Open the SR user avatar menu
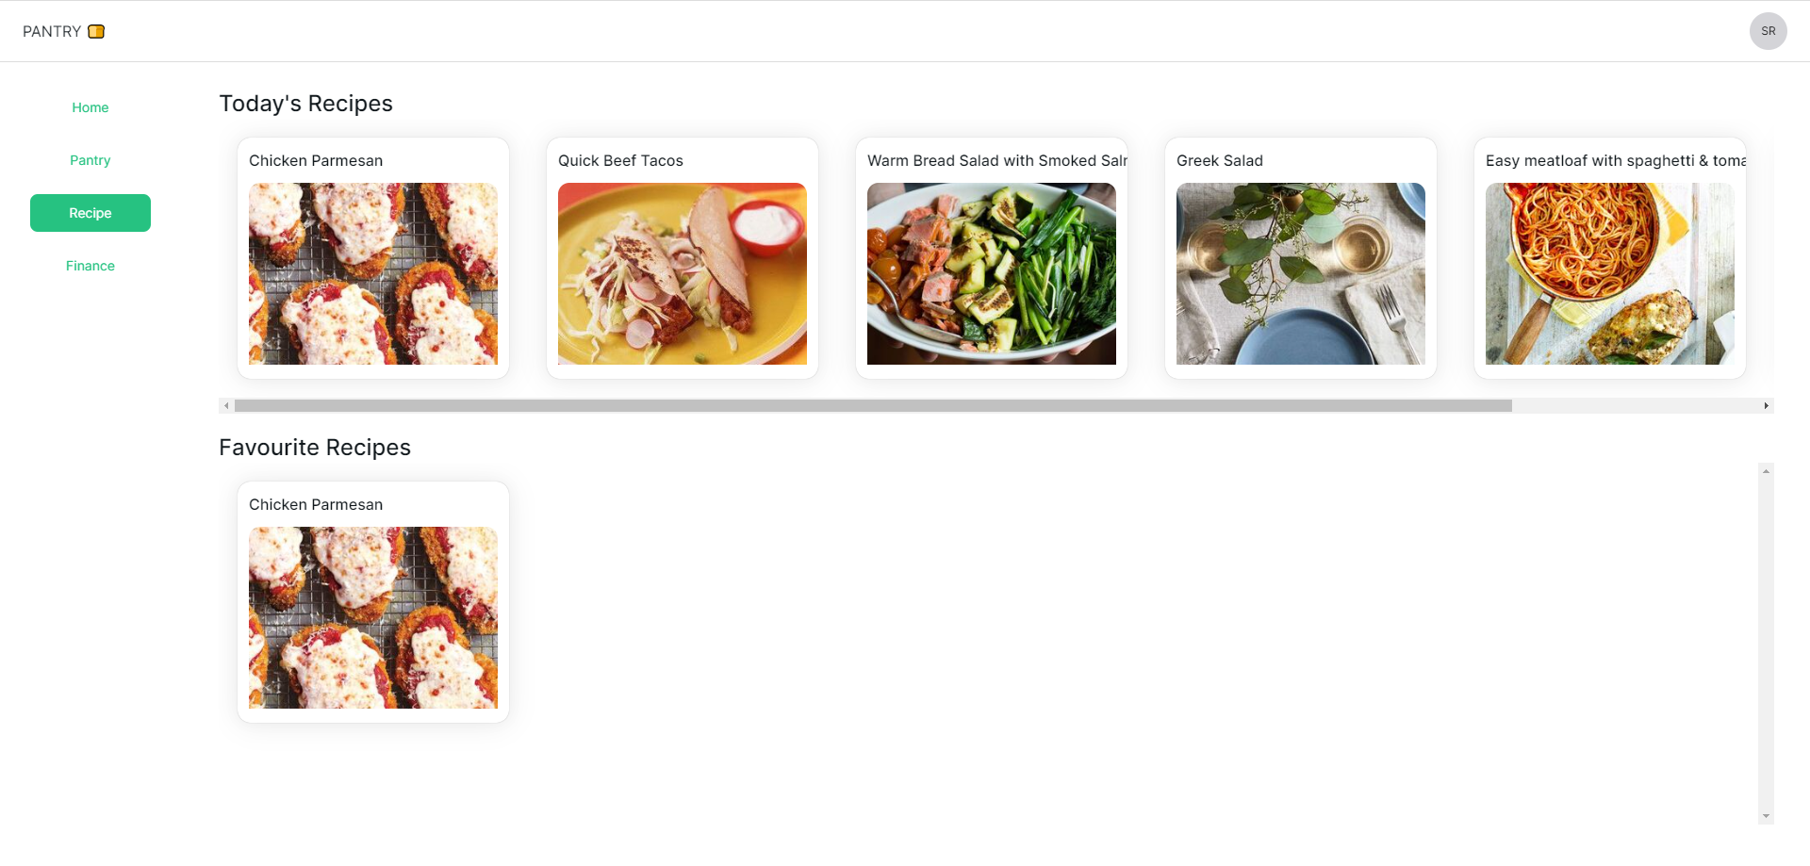 tap(1768, 31)
